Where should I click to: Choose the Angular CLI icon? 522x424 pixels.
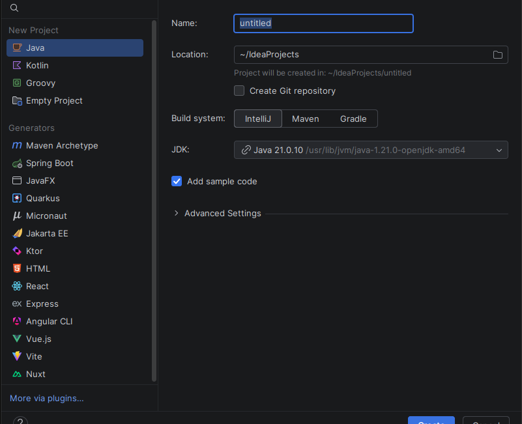click(17, 321)
